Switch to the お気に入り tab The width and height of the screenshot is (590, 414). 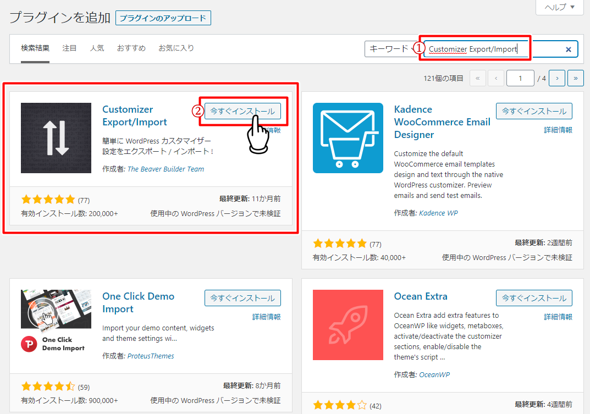176,48
